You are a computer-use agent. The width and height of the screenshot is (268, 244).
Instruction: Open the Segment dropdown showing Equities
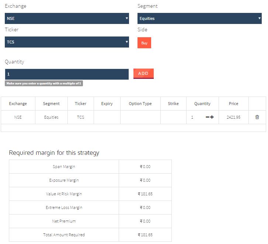pos(199,18)
